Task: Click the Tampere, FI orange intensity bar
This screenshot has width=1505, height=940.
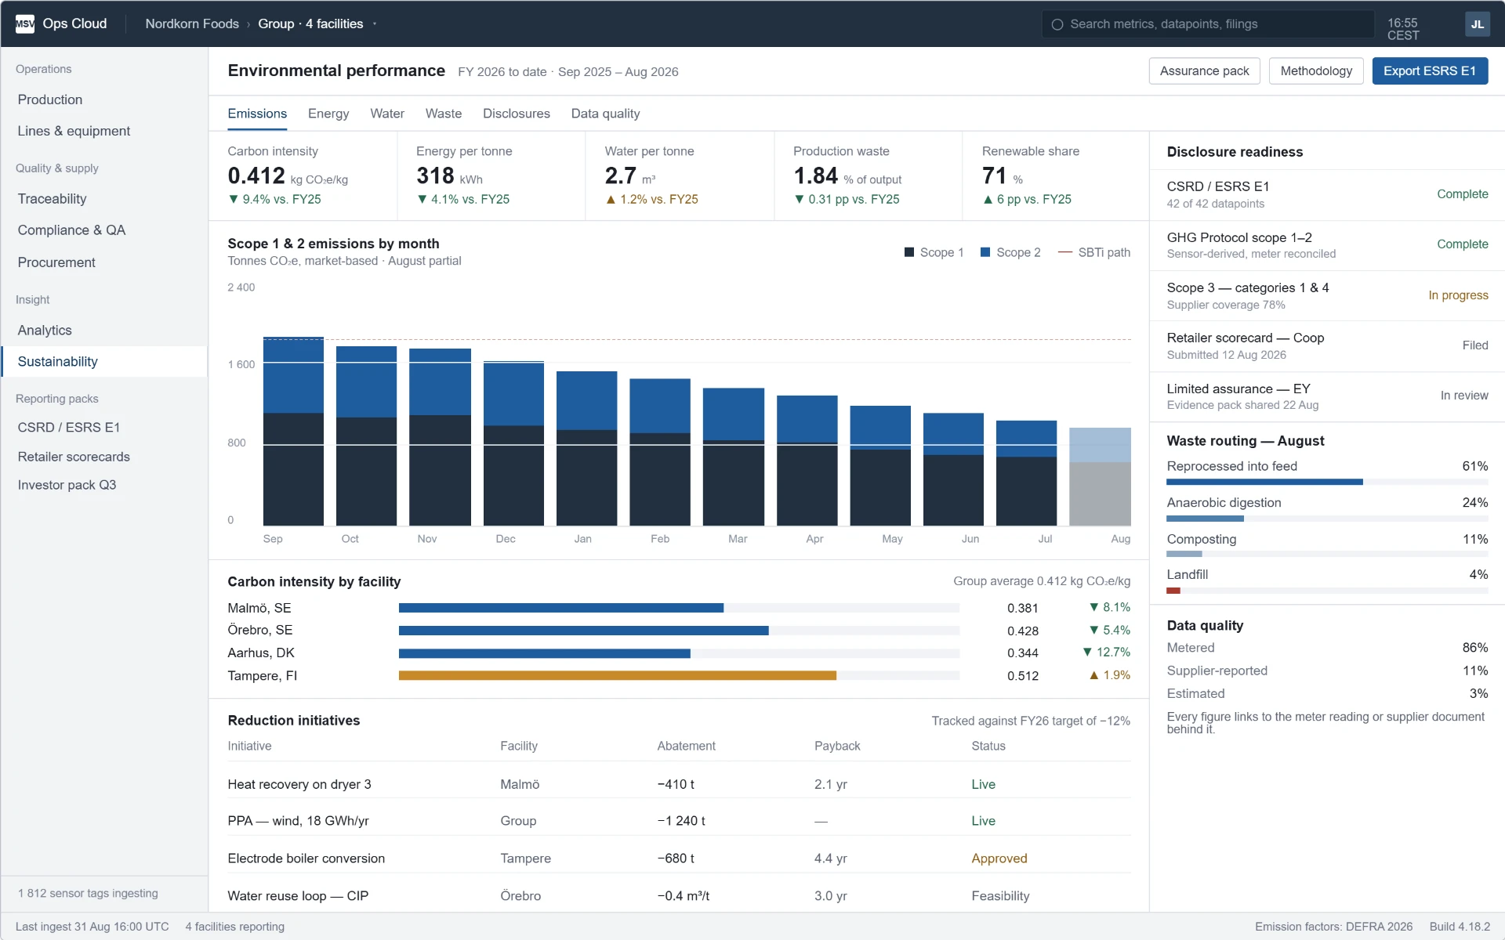Action: click(618, 675)
